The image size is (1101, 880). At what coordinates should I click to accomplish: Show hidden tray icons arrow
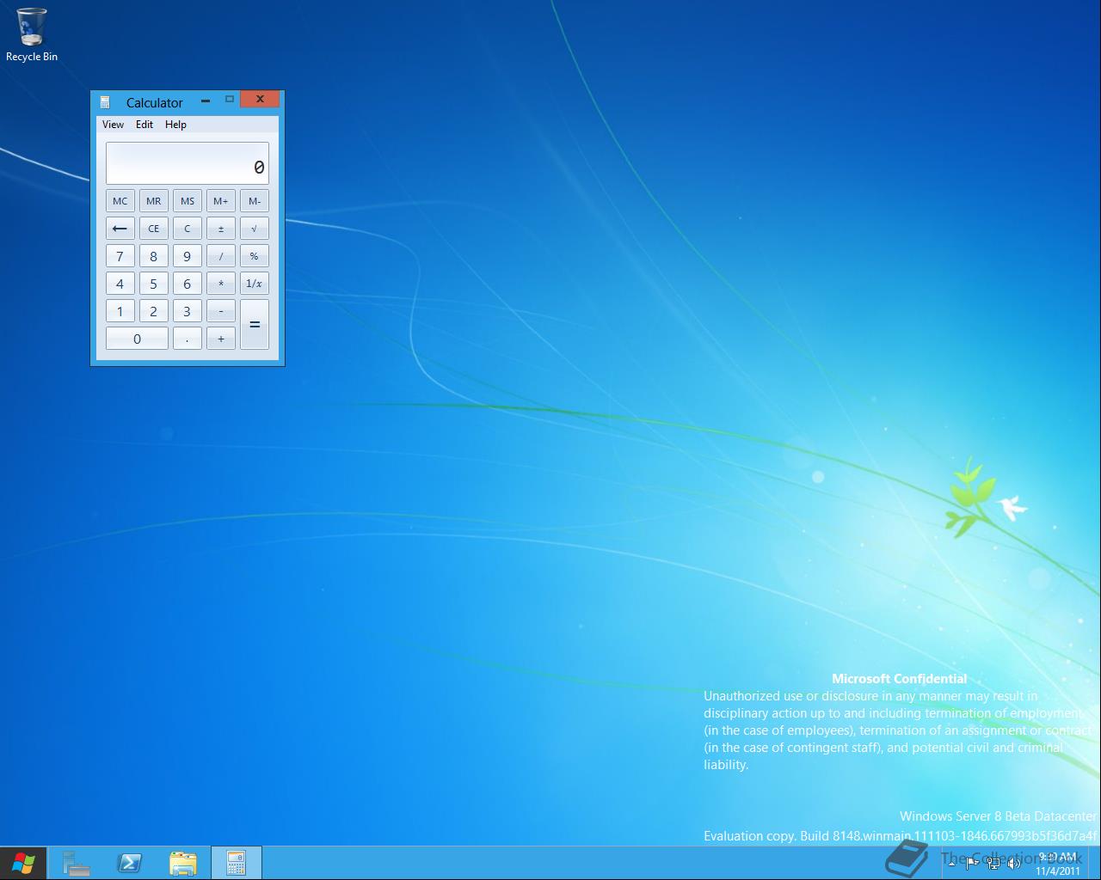coord(951,863)
